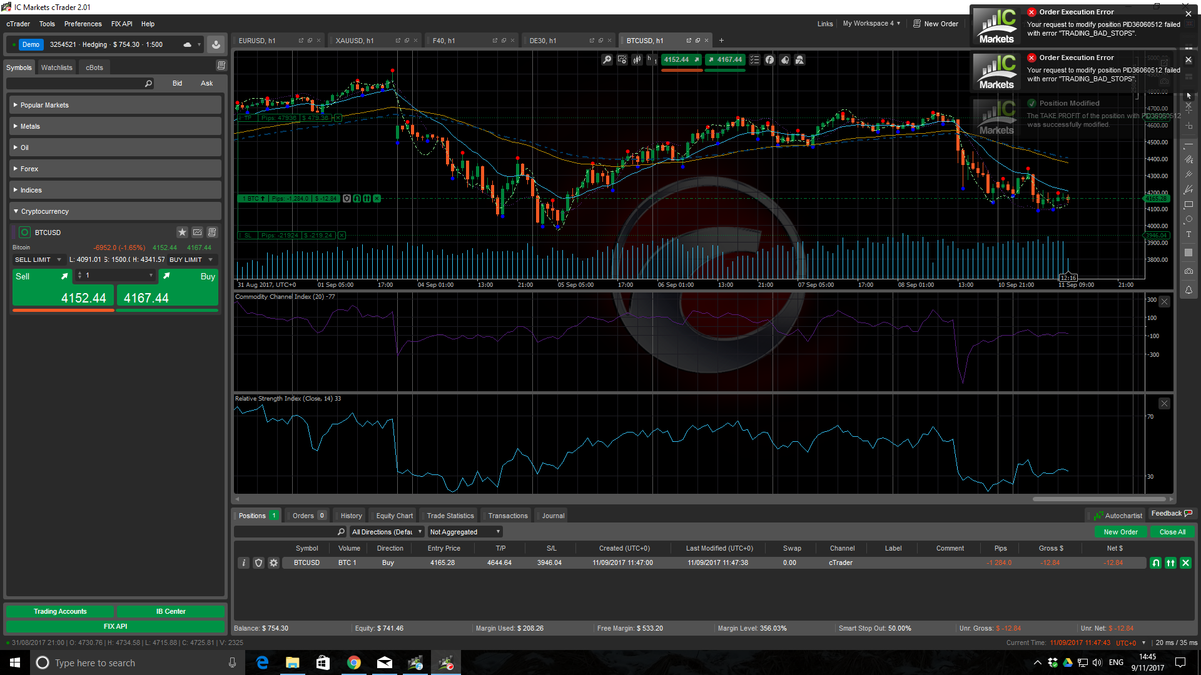
Task: Expand the Popular Markets group
Action: point(116,105)
